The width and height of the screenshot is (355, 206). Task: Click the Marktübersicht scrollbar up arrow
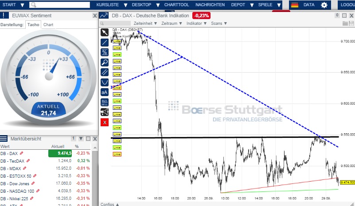95,148
